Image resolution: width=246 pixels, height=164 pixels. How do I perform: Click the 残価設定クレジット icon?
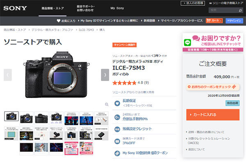pos(117,129)
